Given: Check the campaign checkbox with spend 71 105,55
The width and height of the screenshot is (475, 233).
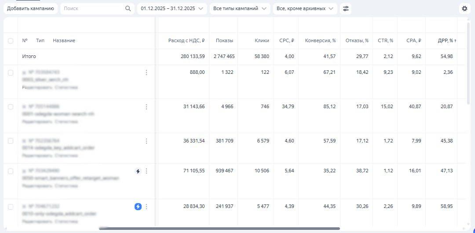Looking at the screenshot, I should 11,171.
